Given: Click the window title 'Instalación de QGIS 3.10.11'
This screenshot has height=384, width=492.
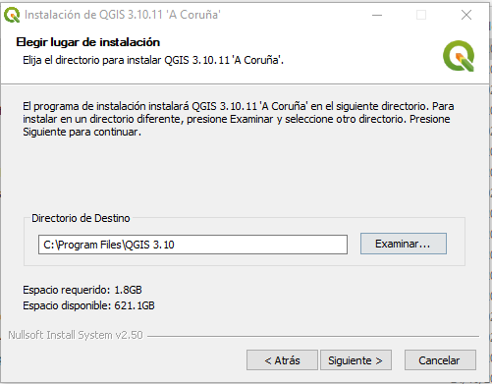Looking at the screenshot, I should pos(93,15).
